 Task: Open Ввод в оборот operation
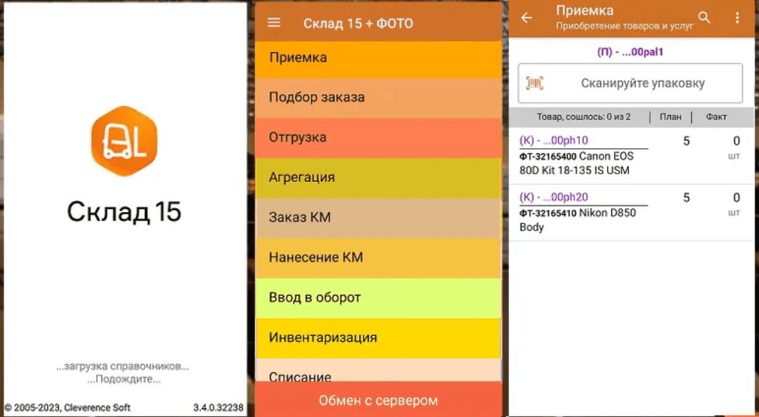pyautogui.click(x=378, y=298)
